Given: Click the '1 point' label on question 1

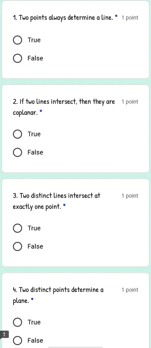Looking at the screenshot, I should coord(130,18).
